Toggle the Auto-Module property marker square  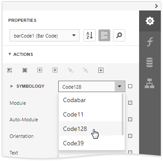click(130, 120)
